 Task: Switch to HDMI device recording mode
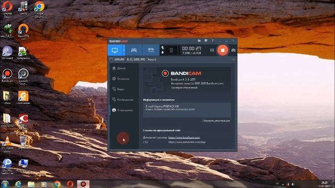tap(151, 50)
